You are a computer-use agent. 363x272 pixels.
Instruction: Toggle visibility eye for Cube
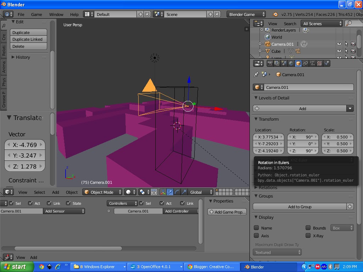tap(339, 51)
